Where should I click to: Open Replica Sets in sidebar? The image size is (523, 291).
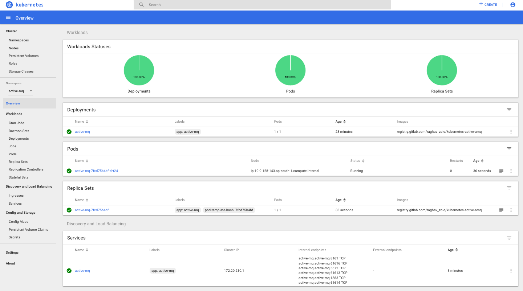pos(18,162)
